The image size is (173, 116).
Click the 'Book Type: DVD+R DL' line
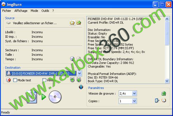point(103,81)
